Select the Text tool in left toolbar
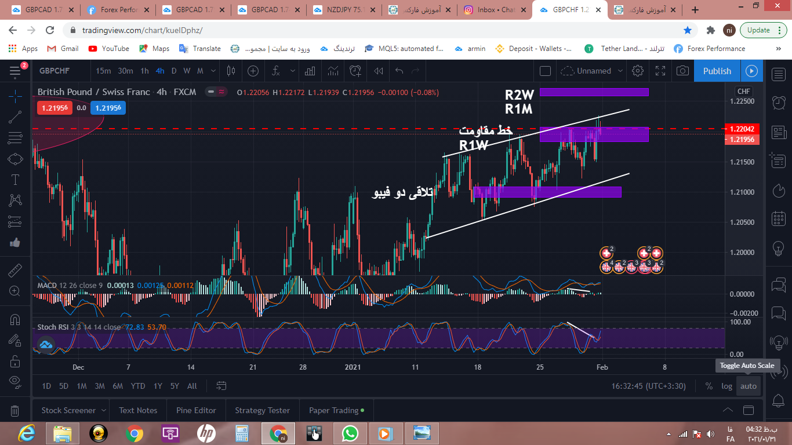Viewport: 792px width, 445px height. point(15,180)
